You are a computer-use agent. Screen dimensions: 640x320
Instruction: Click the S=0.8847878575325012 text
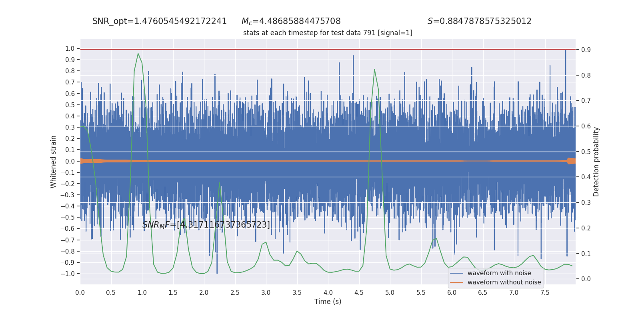click(479, 21)
